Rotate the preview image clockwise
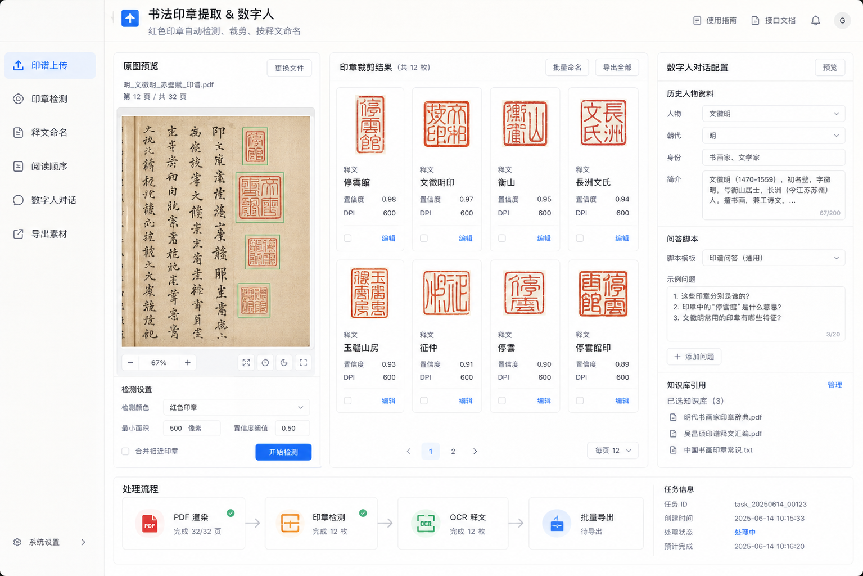This screenshot has width=863, height=576. [265, 363]
